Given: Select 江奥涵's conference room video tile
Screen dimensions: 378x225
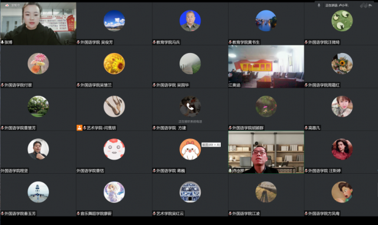Looking at the screenshot, I should (x=266, y=67).
